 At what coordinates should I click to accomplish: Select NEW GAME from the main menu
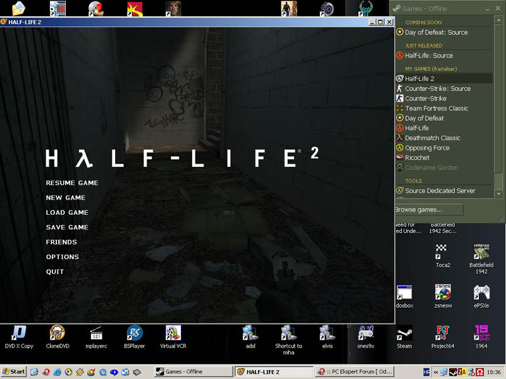(66, 198)
